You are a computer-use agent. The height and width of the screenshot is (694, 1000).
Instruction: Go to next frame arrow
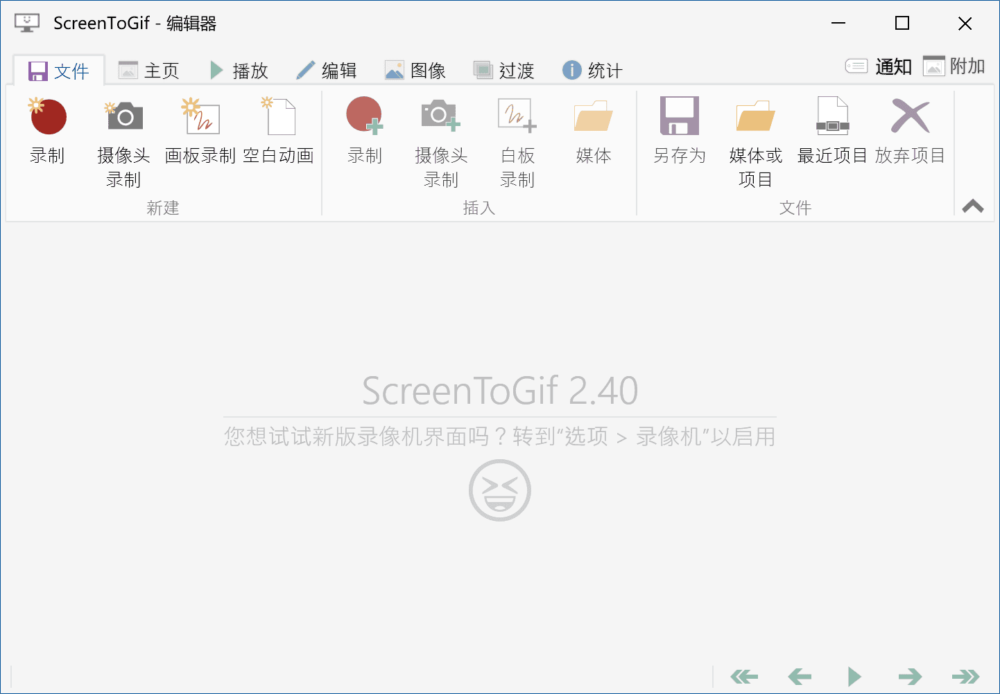910,676
